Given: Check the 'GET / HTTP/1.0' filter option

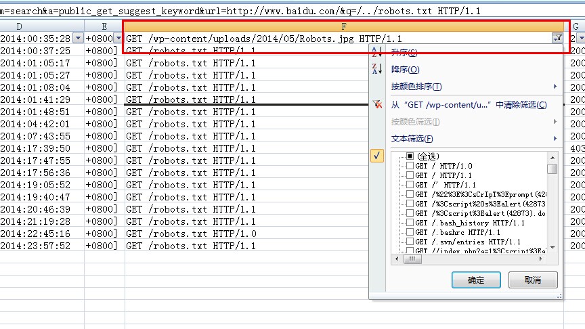Looking at the screenshot, I should click(x=410, y=166).
